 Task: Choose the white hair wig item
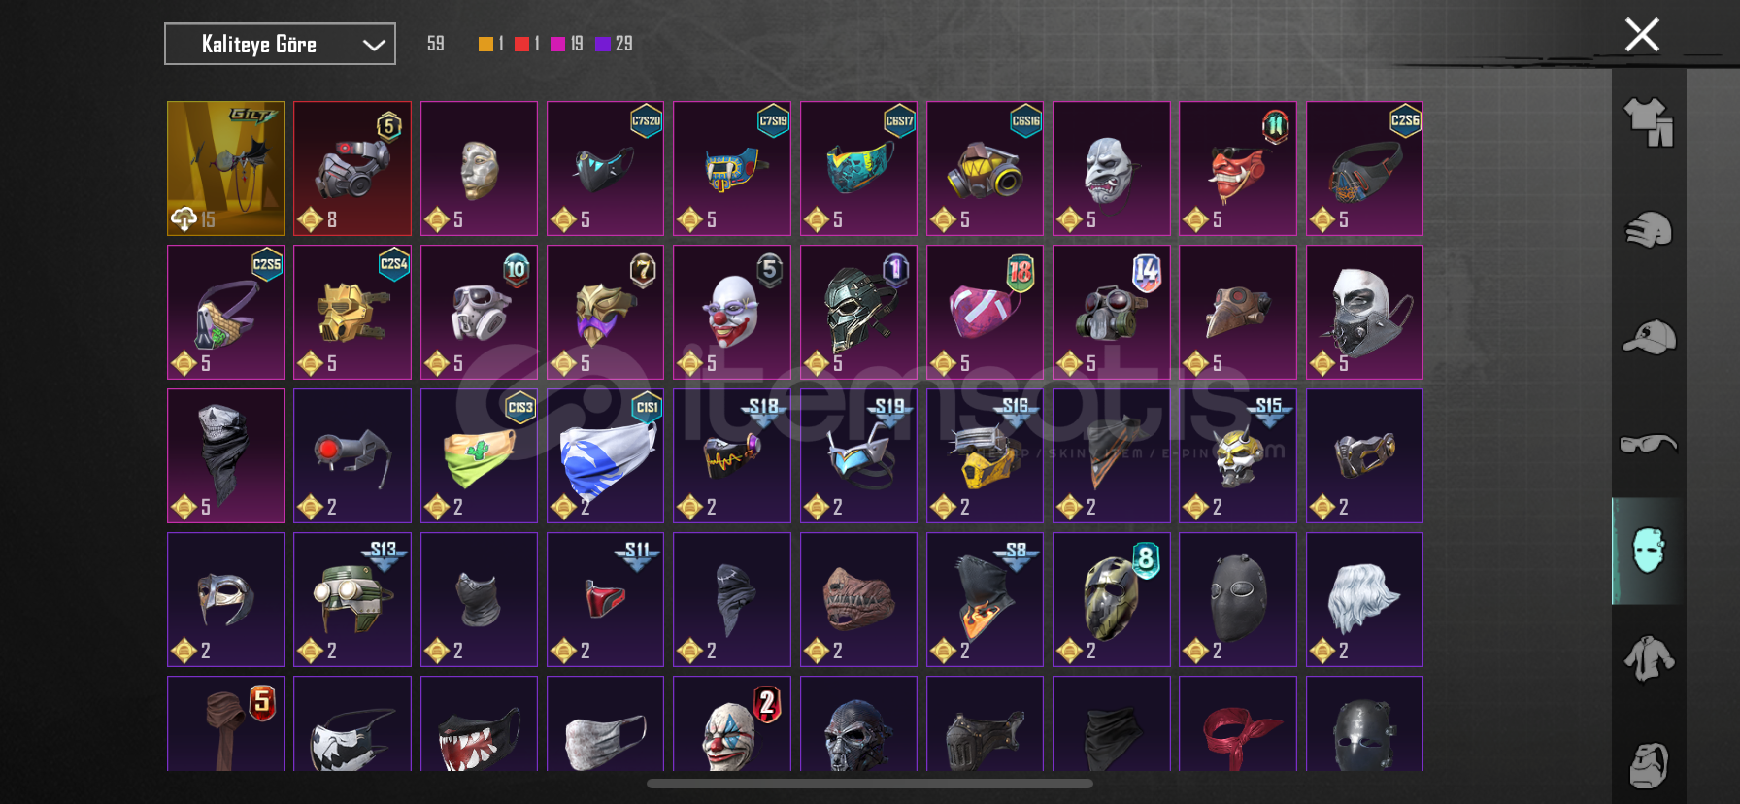[1364, 599]
